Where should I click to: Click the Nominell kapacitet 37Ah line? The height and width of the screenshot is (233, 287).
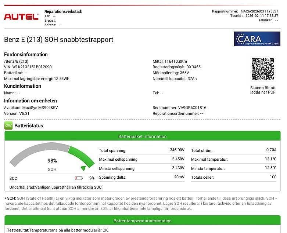click(x=175, y=79)
